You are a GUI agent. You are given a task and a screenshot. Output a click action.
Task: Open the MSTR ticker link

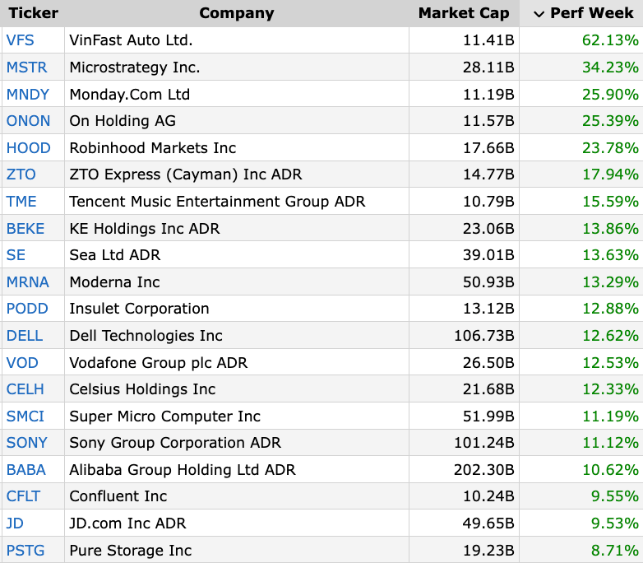(25, 67)
